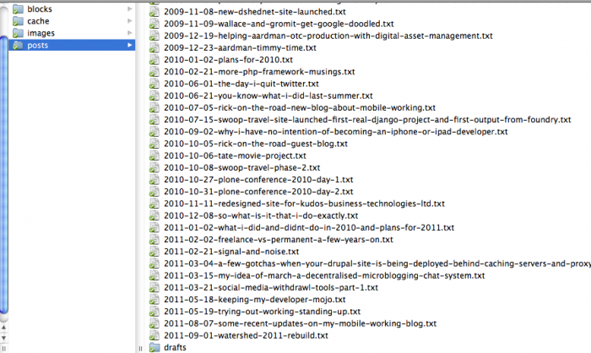Click file icon for 2010-12-08-so-what-is-it-that-i-do-exactly.txt
The image size is (591, 353).
tap(155, 215)
